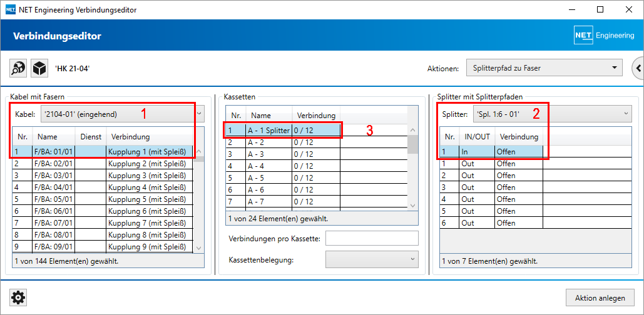This screenshot has height=315, width=644.
Task: Click the round collapse arrow at right edge
Action: (638, 68)
